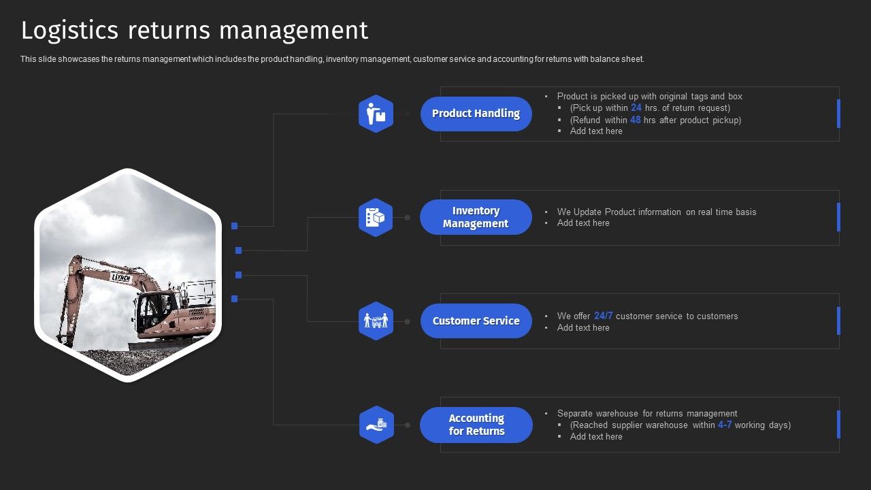
Task: Click 'Add text here' under Product Handling
Action: (596, 131)
